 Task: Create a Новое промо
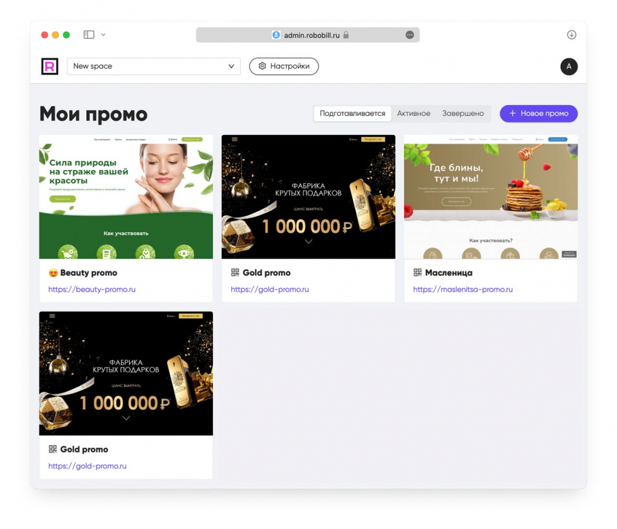(538, 113)
